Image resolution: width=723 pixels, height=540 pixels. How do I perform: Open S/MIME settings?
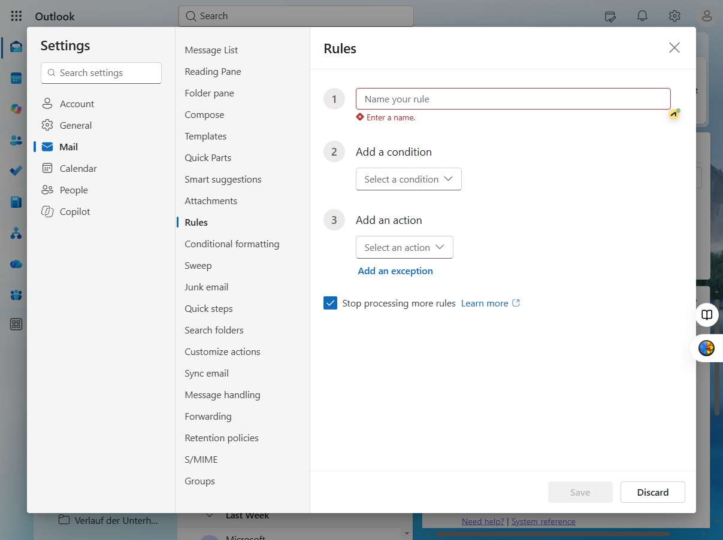201,459
